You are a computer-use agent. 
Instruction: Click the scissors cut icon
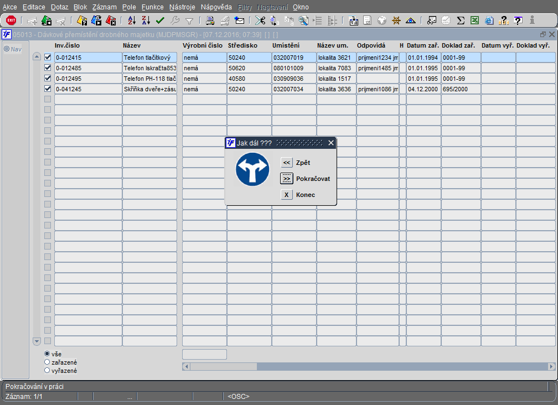tap(260, 20)
